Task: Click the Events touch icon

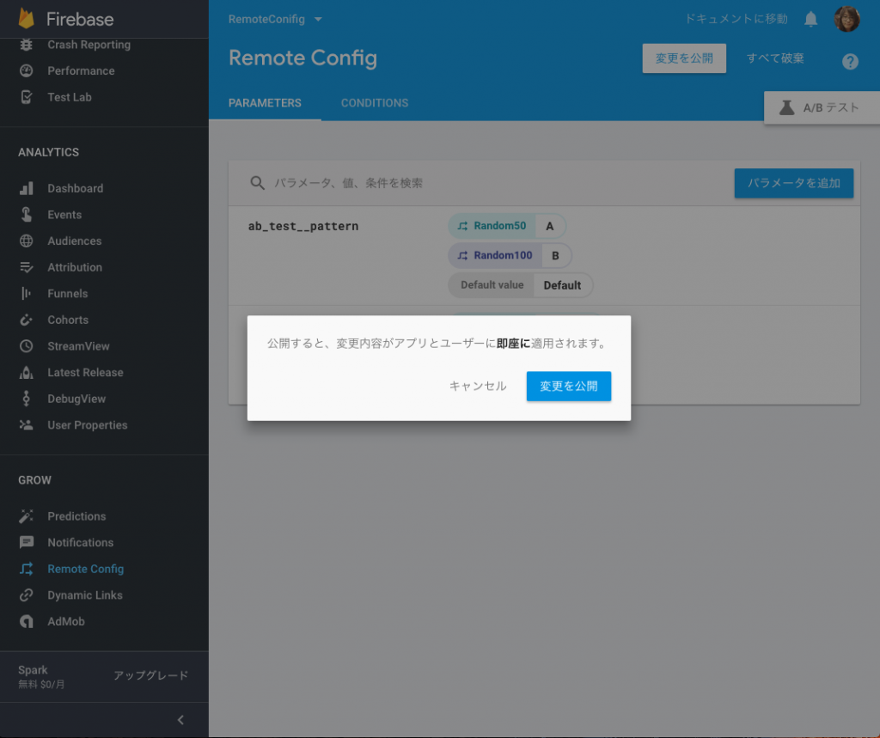Action: point(27,215)
